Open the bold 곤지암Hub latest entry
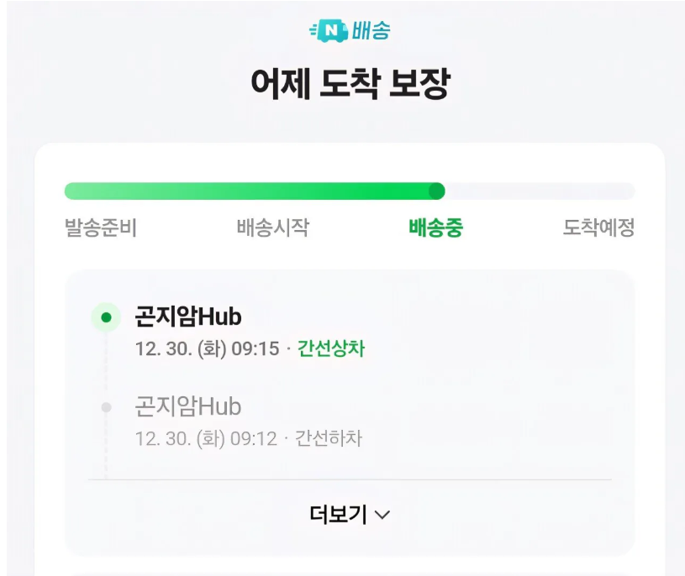This screenshot has height=576, width=685. 188,317
